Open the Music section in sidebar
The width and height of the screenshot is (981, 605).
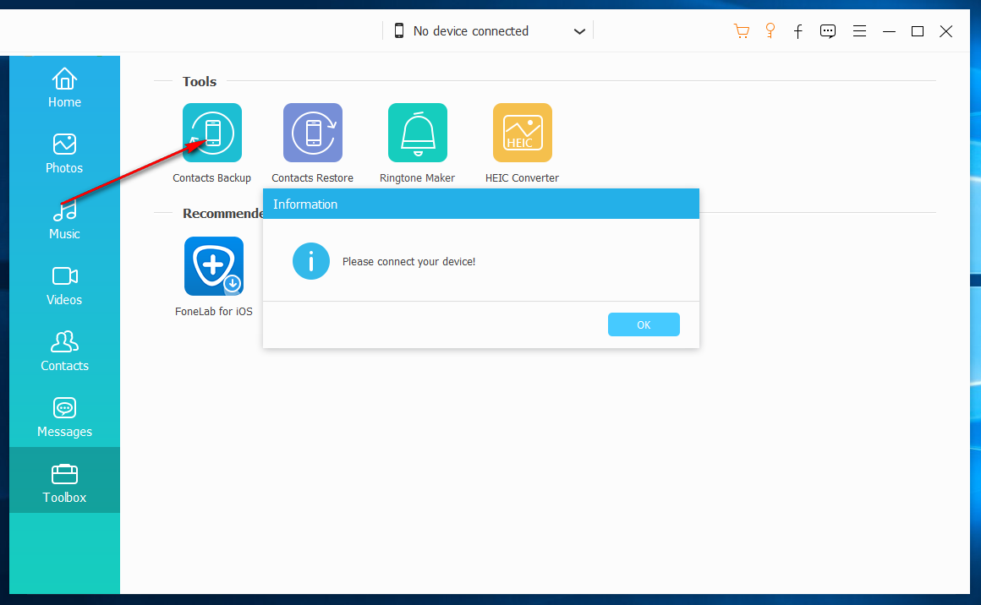click(x=64, y=221)
